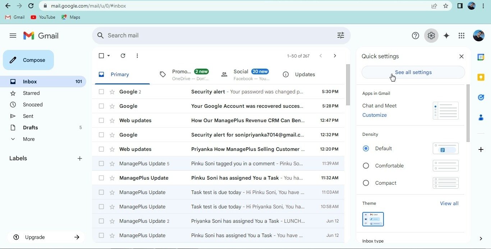Open the Gemini sparkle icon
The height and width of the screenshot is (249, 491).
(x=446, y=36)
